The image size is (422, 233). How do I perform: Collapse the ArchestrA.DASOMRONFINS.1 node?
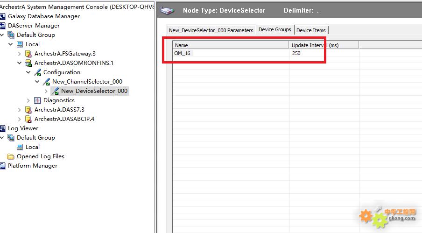point(20,63)
